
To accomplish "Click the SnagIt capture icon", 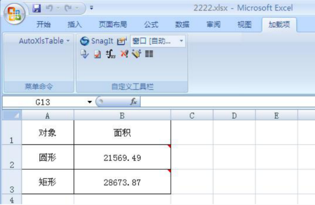I will pos(84,41).
